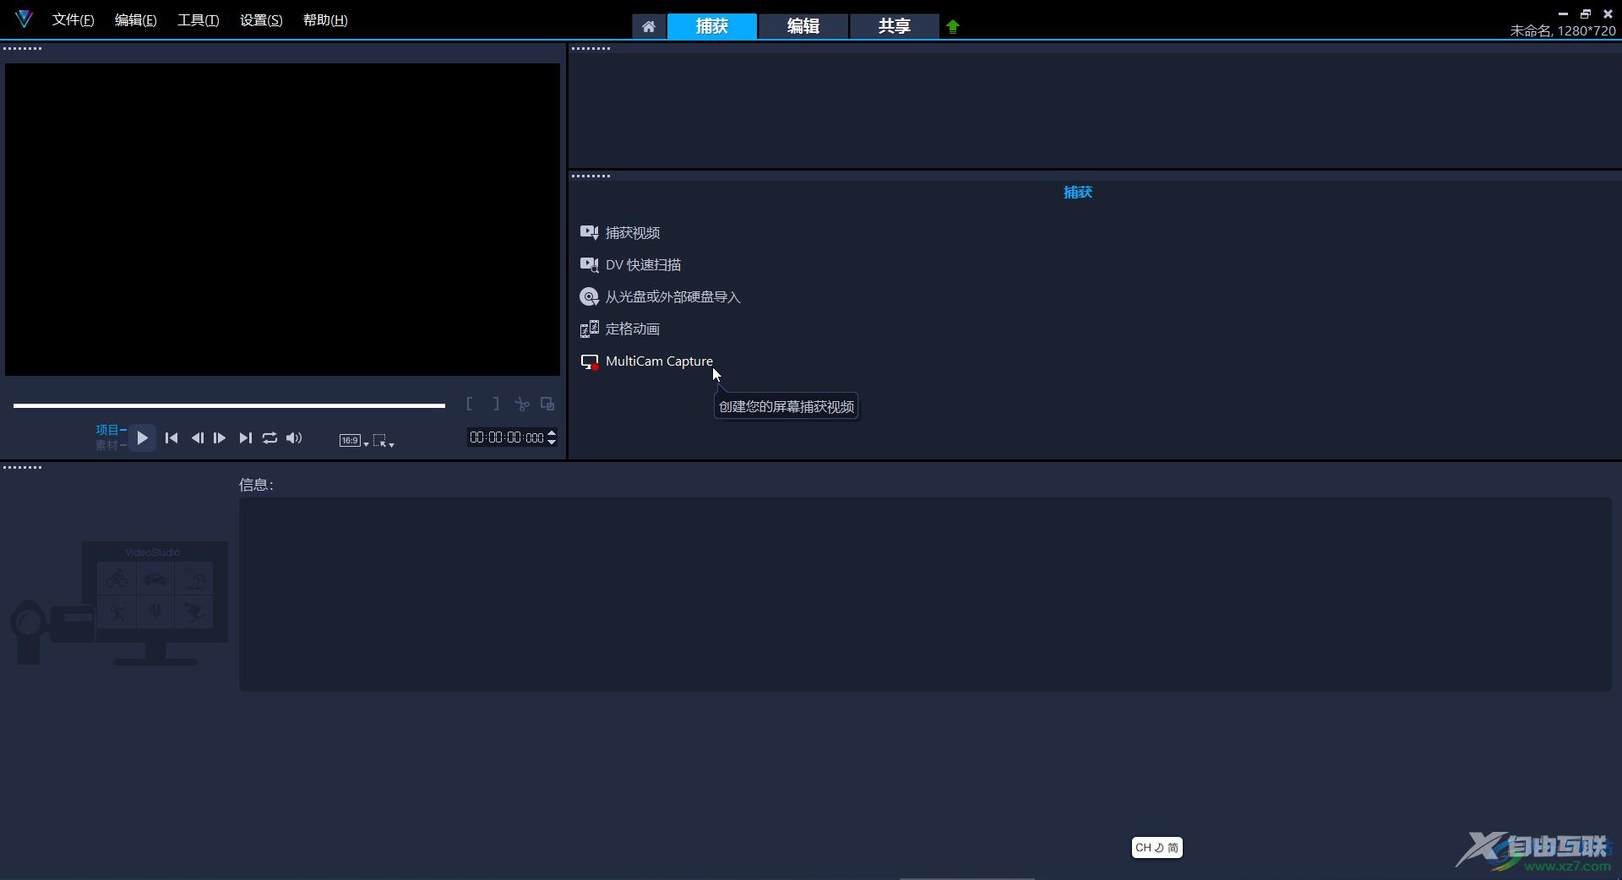Step to next frame
The height and width of the screenshot is (880, 1622).
(x=220, y=438)
